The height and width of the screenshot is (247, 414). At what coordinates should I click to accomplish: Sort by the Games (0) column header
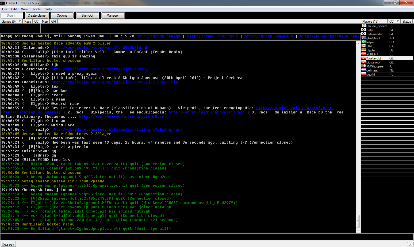11,22
